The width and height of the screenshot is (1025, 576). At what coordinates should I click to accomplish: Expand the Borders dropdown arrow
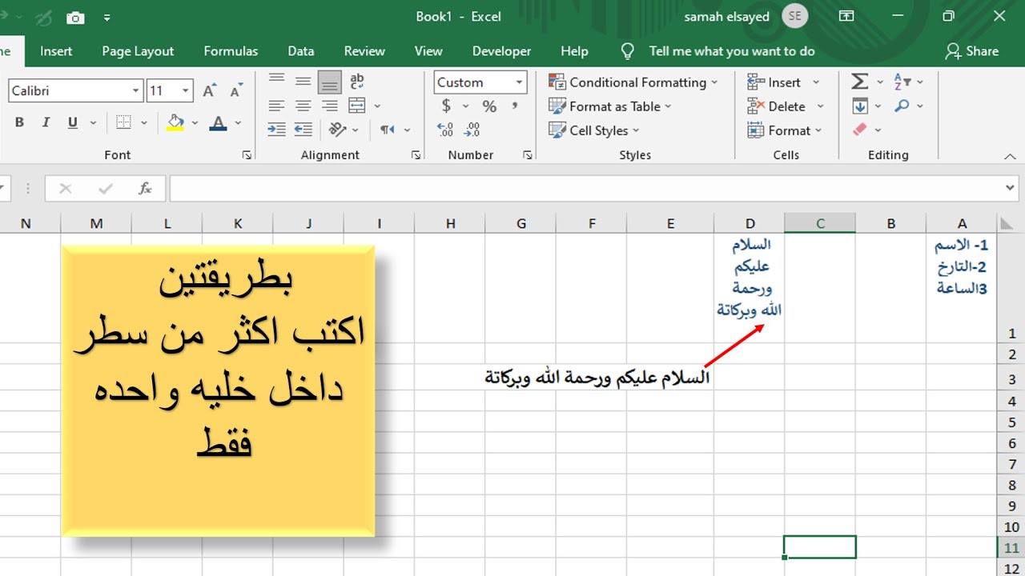[144, 123]
